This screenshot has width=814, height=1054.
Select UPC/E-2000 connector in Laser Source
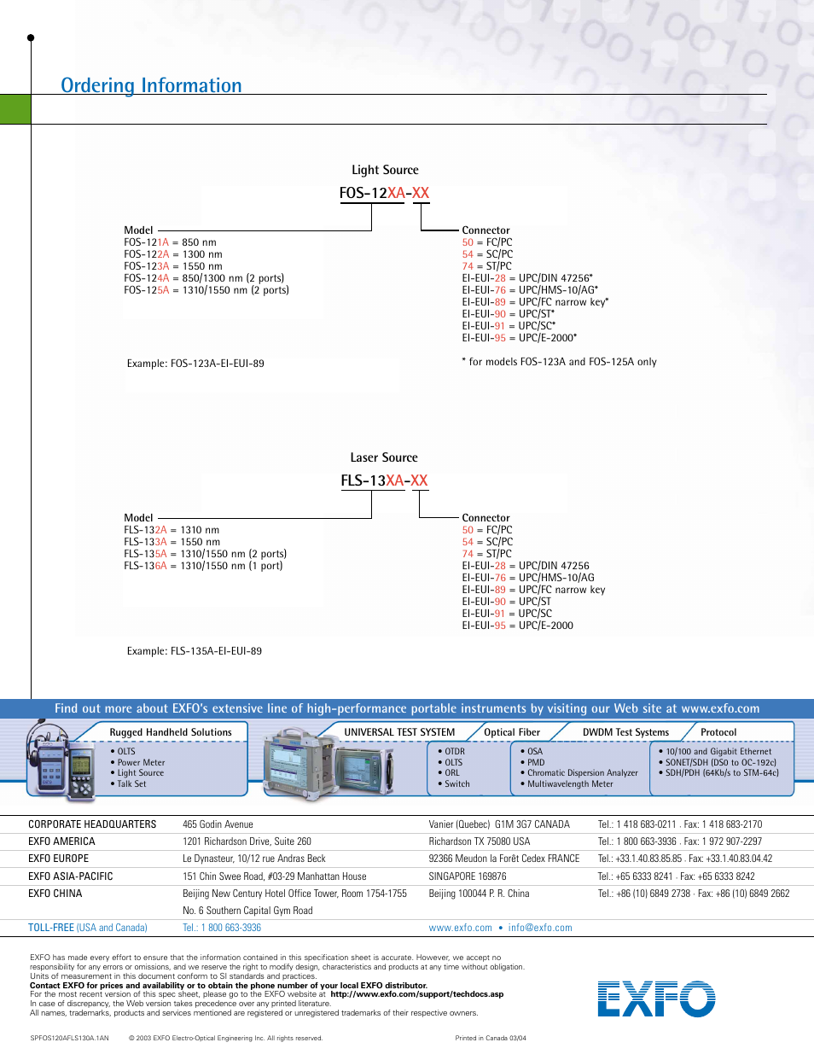pyautogui.click(x=517, y=626)
